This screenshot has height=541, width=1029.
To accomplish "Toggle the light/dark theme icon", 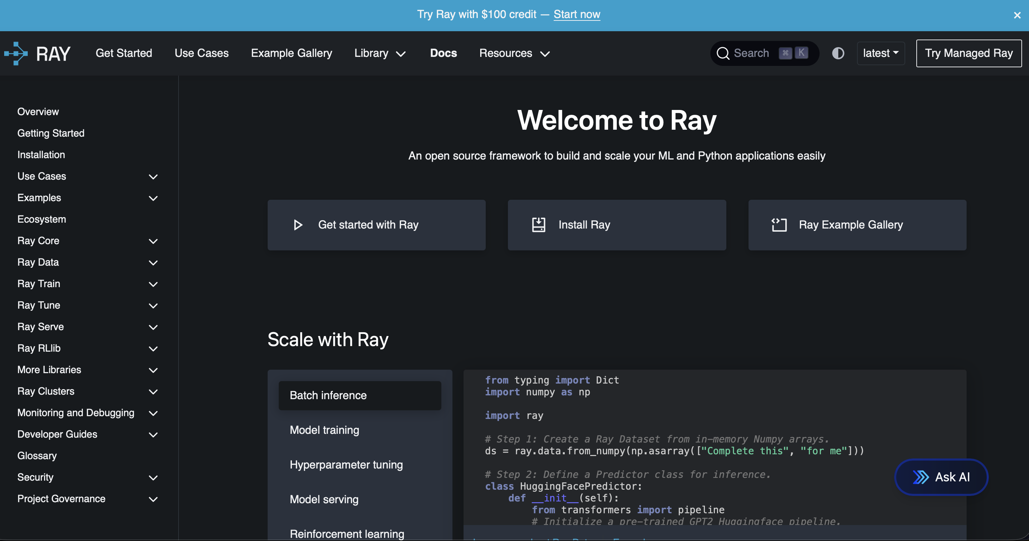I will (x=838, y=53).
